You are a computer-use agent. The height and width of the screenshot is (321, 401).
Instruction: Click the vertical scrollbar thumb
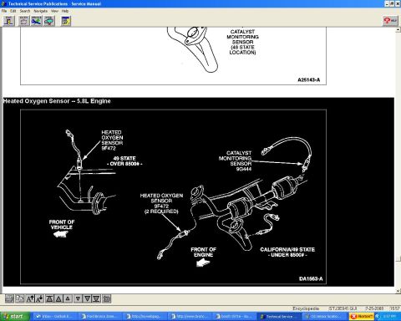click(398, 259)
